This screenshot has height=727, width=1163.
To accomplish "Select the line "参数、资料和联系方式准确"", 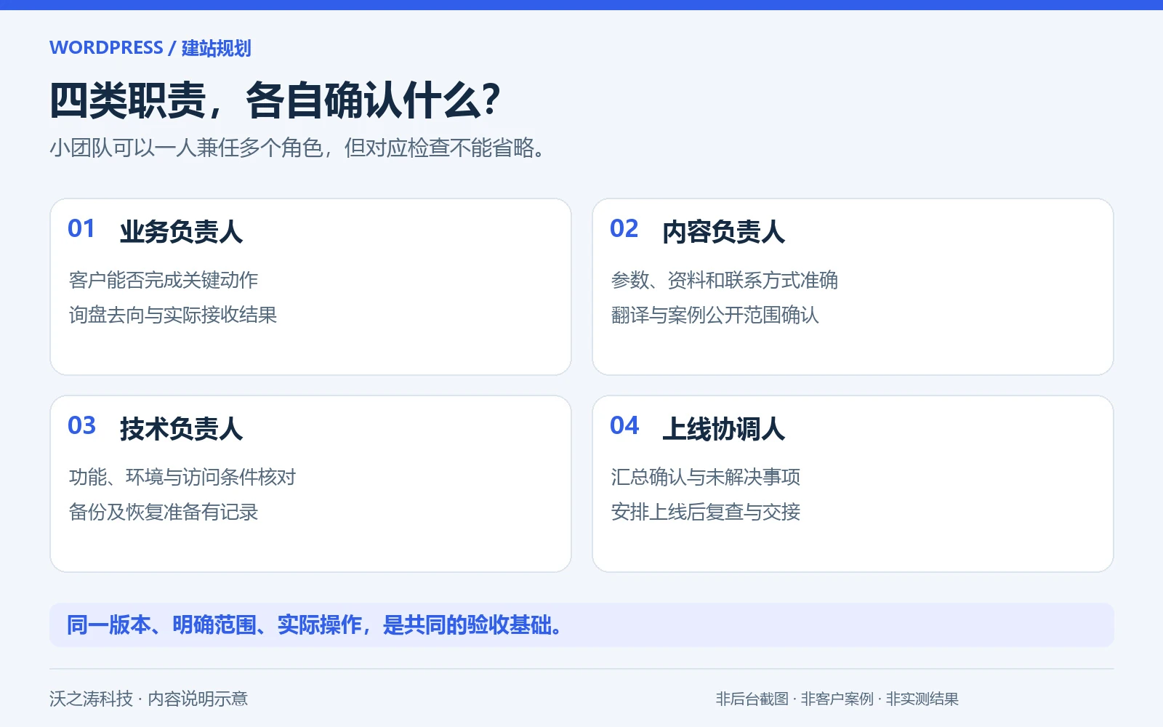I will (x=725, y=280).
